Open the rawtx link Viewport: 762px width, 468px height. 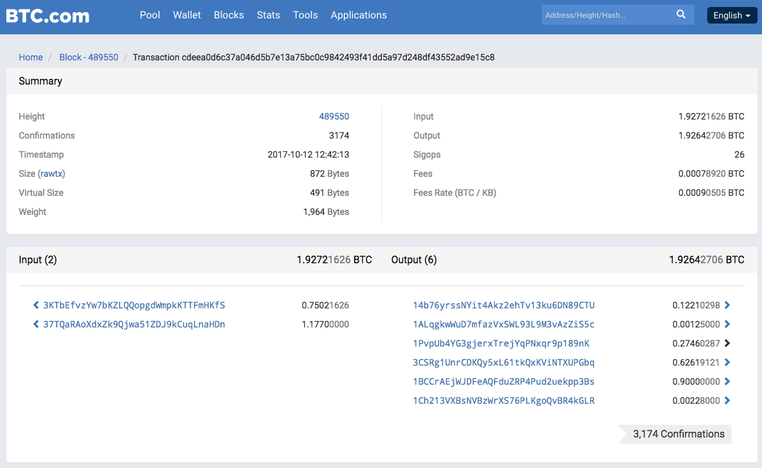pos(53,174)
